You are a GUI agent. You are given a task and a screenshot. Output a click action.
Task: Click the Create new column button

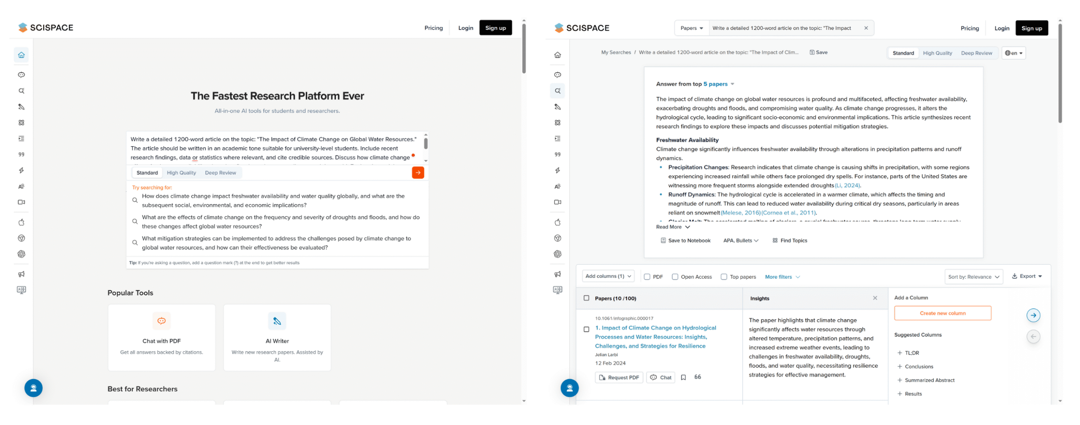[x=942, y=313]
